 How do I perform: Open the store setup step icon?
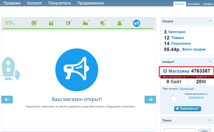(x=34, y=23)
